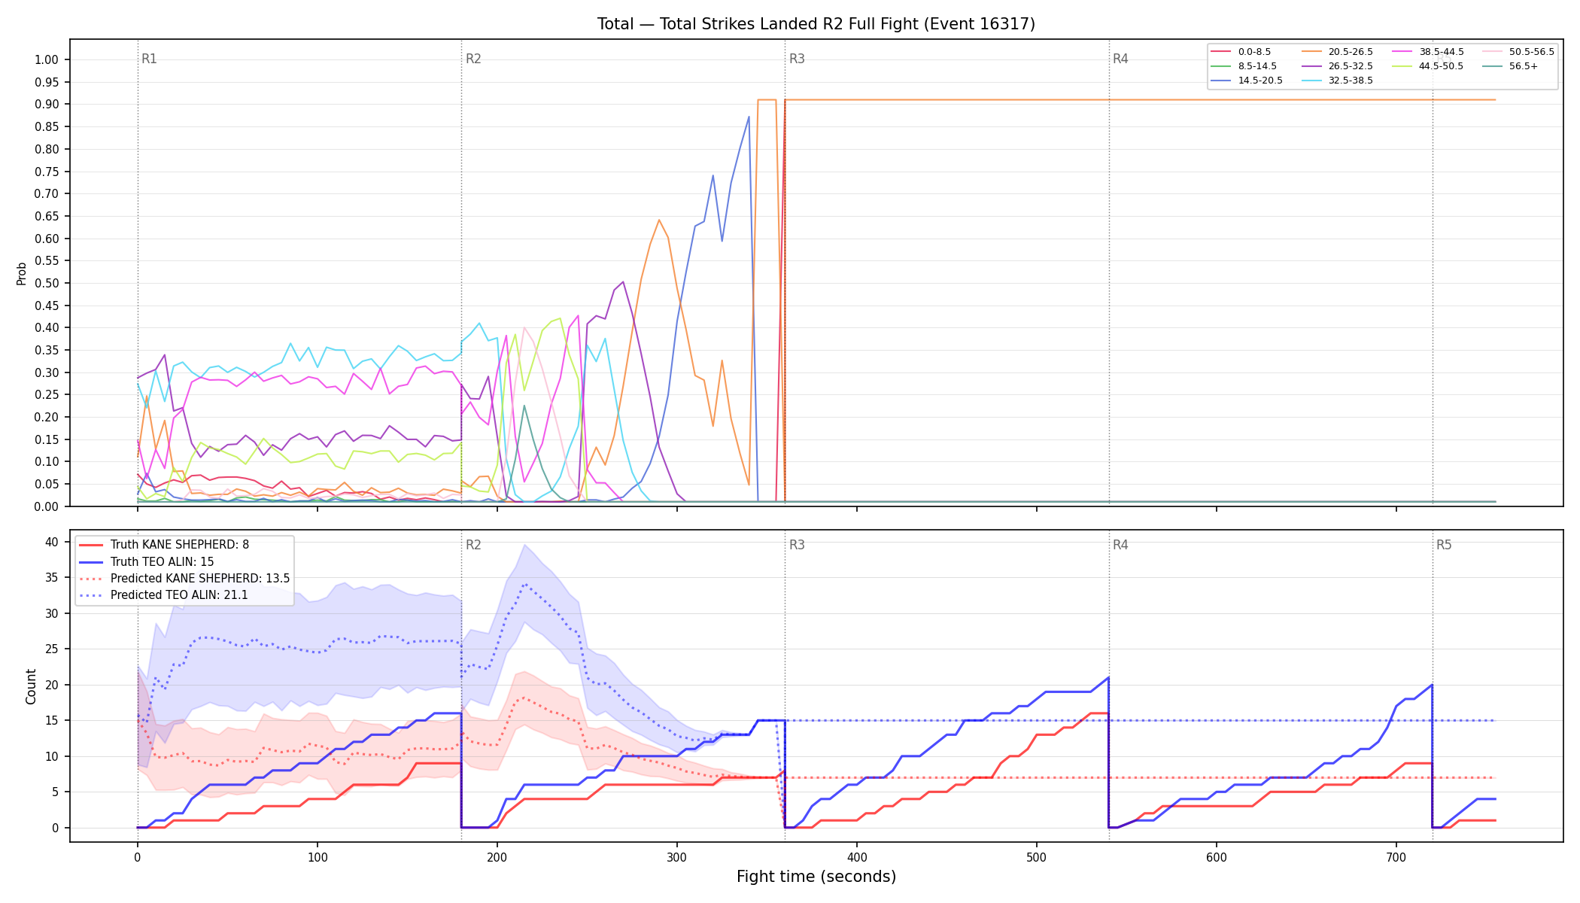Click the 500 tick on the fight time axis
Viewport: 1580px width, 903px height.
1037,857
